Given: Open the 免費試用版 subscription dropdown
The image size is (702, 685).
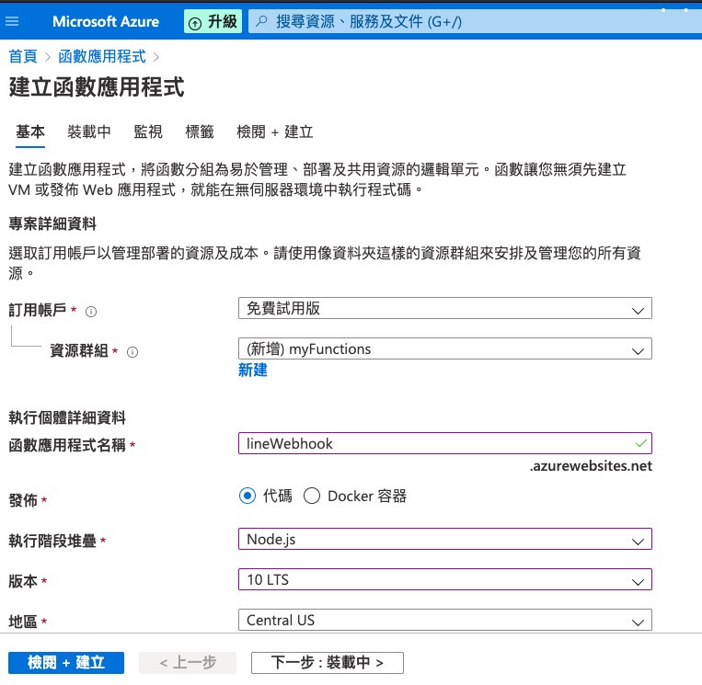Looking at the screenshot, I should 445,308.
